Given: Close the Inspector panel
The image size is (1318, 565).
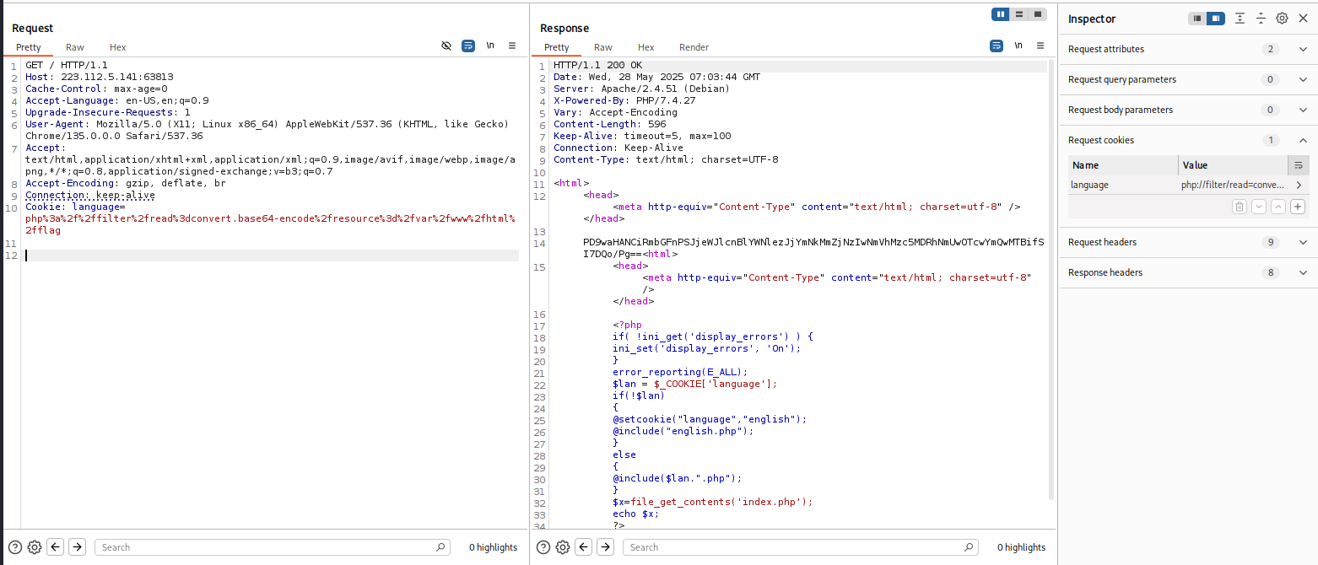Looking at the screenshot, I should click(x=1303, y=18).
